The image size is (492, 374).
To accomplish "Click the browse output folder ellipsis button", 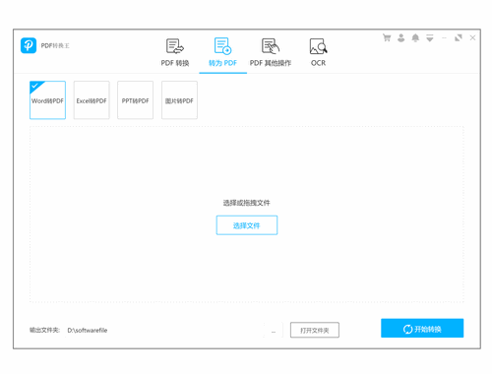I will [x=274, y=330].
